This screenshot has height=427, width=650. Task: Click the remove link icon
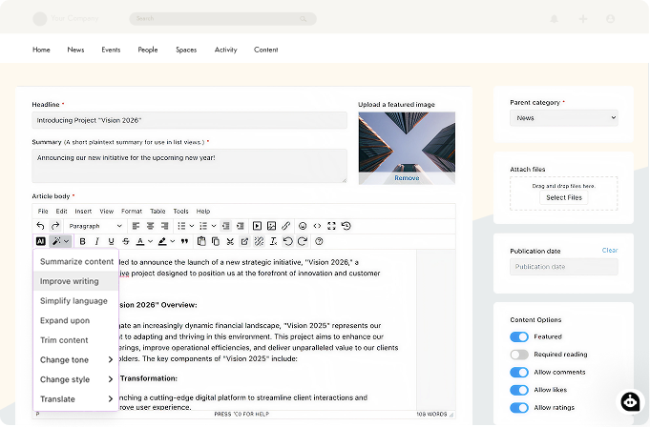(259, 241)
